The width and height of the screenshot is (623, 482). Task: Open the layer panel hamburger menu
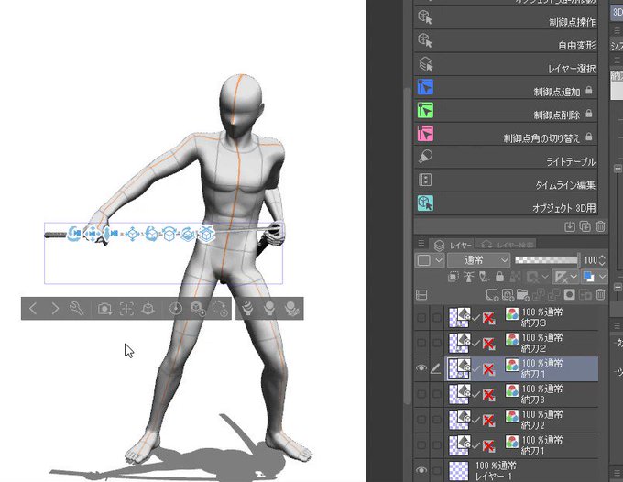(421, 243)
